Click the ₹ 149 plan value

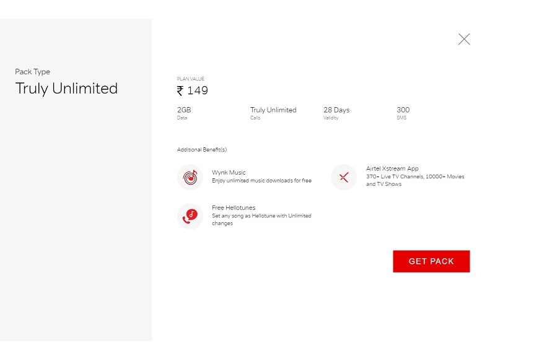point(193,90)
